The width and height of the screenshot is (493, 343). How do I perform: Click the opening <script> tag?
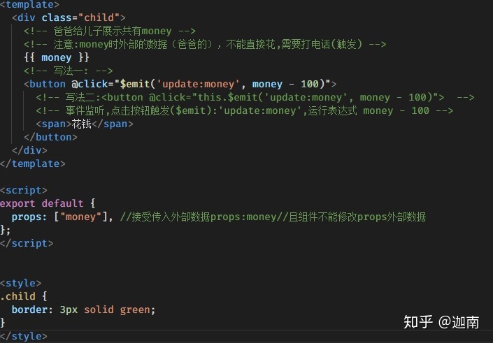24,190
